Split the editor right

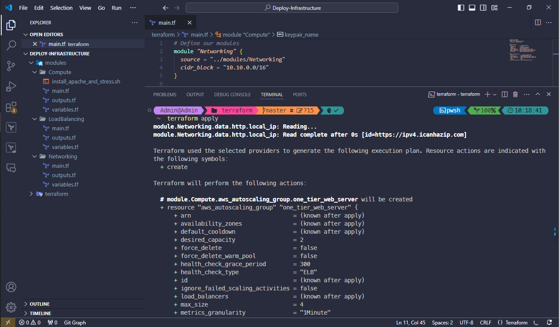coord(538,23)
